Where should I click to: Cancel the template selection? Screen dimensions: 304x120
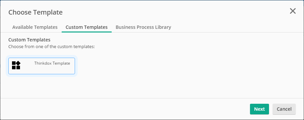[x=284, y=109]
